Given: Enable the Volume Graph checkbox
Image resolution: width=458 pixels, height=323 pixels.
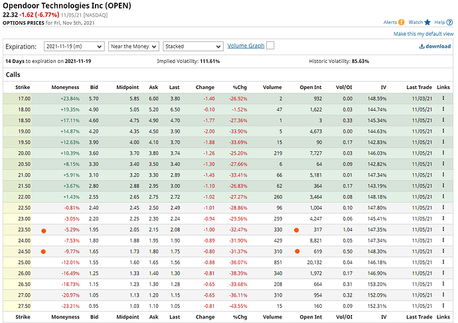Looking at the screenshot, I should (x=270, y=46).
